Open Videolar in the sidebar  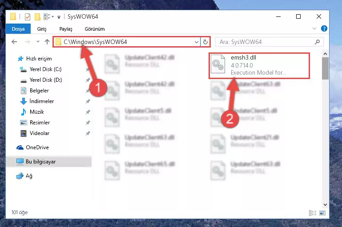(x=35, y=133)
